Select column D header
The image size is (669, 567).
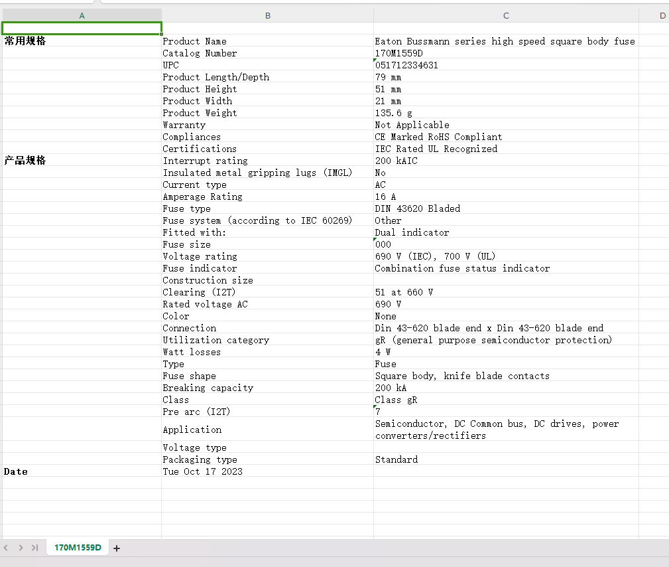pos(654,15)
